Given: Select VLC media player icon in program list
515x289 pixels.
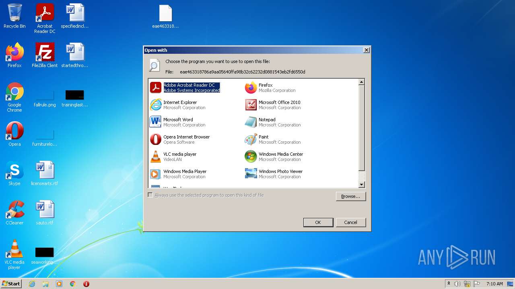Looking at the screenshot, I should pos(156,157).
